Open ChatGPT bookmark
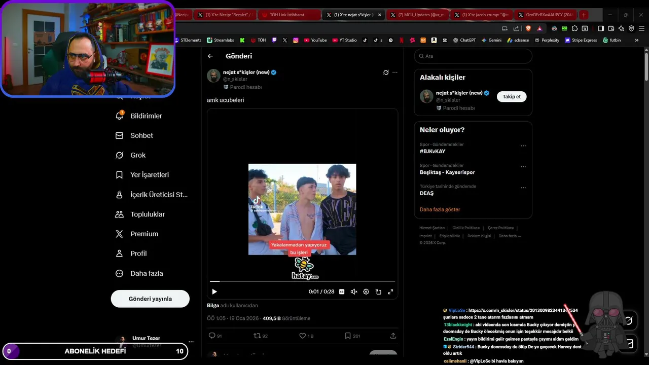The height and width of the screenshot is (365, 649). click(464, 40)
